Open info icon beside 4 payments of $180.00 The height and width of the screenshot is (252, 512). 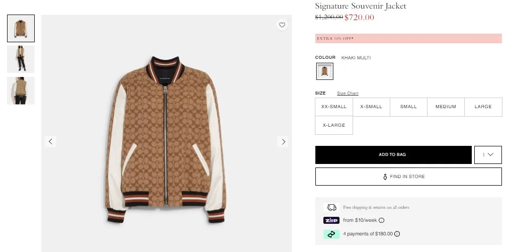(x=397, y=234)
